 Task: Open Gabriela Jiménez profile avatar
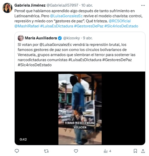coord(7,8)
